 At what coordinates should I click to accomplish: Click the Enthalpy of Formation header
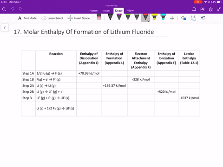[114, 58]
